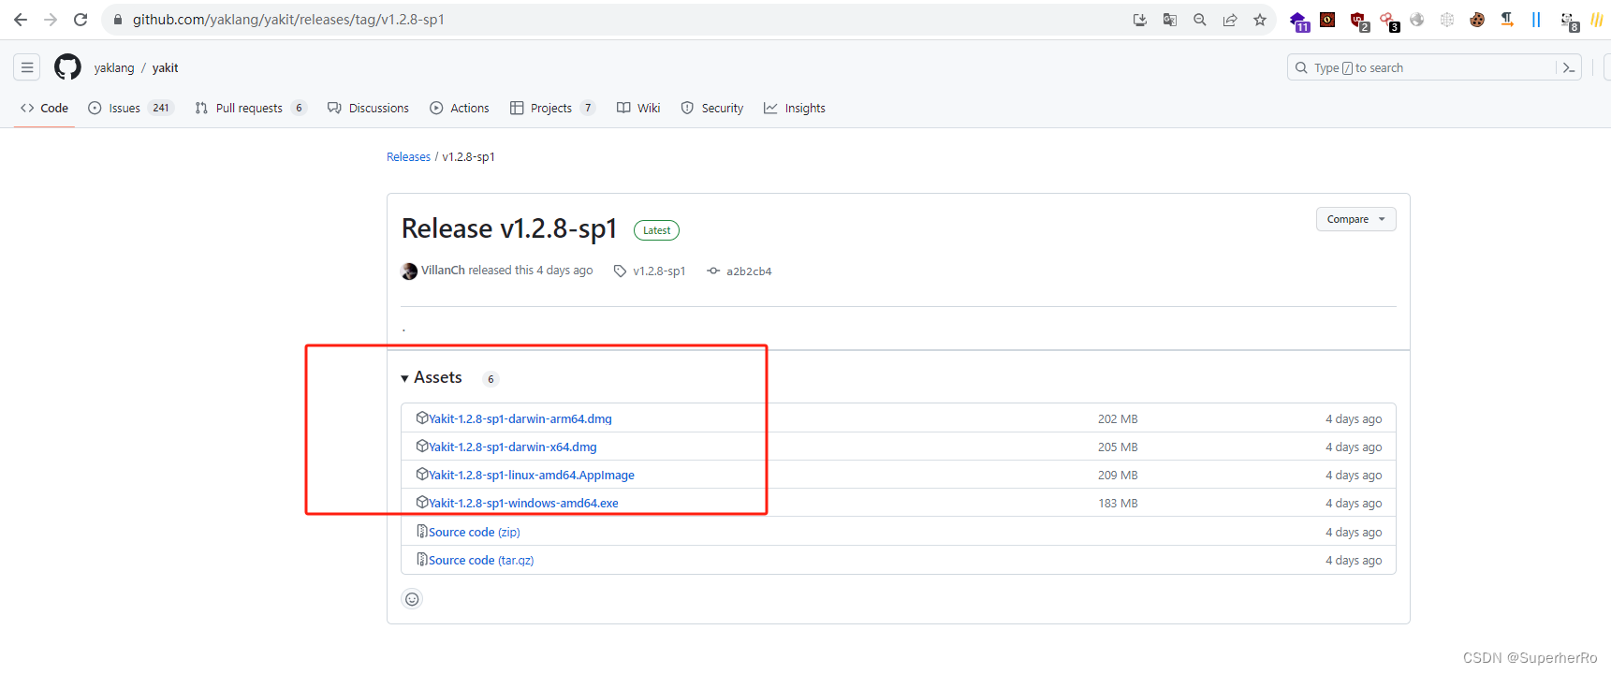Image resolution: width=1611 pixels, height=674 pixels.
Task: Share this page via share icon
Action: (1230, 20)
